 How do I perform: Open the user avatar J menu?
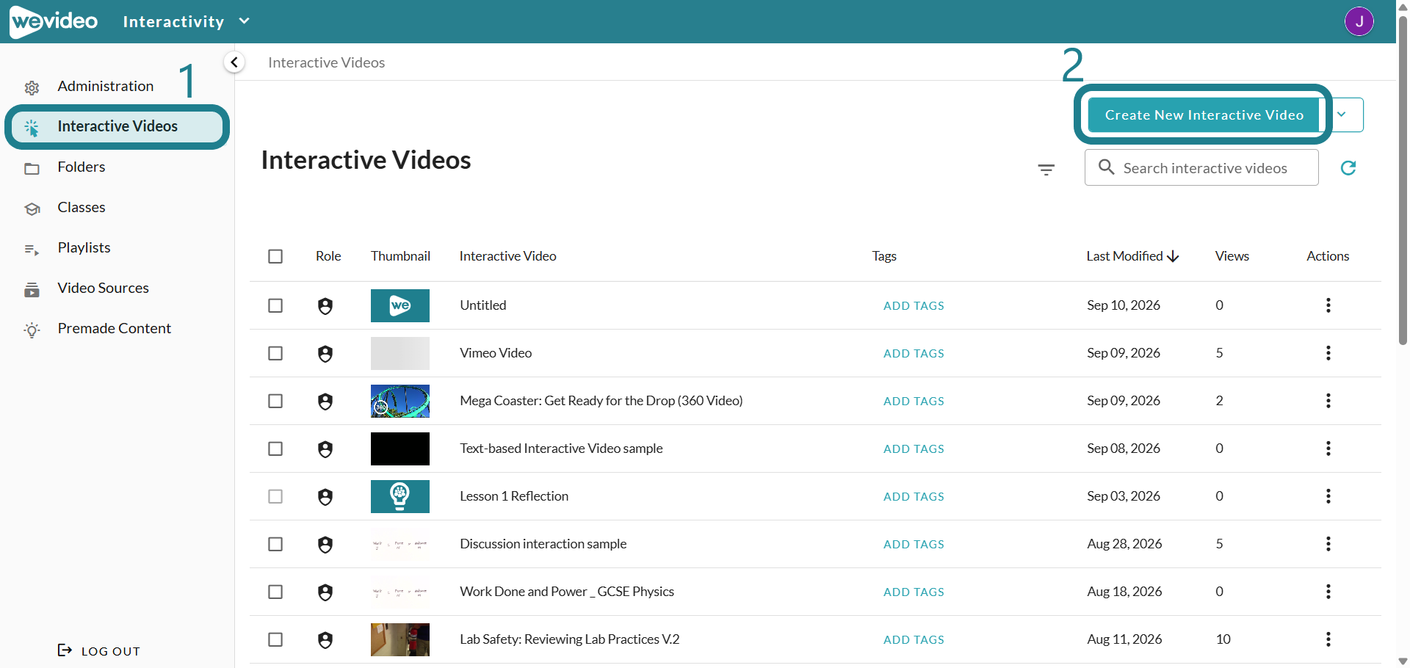tap(1359, 21)
